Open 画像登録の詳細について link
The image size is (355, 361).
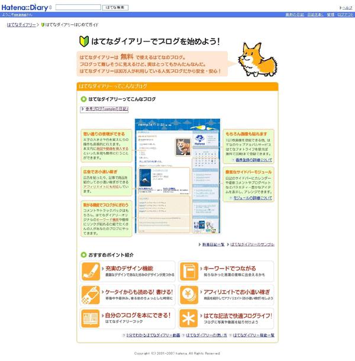pyautogui.click(x=254, y=160)
